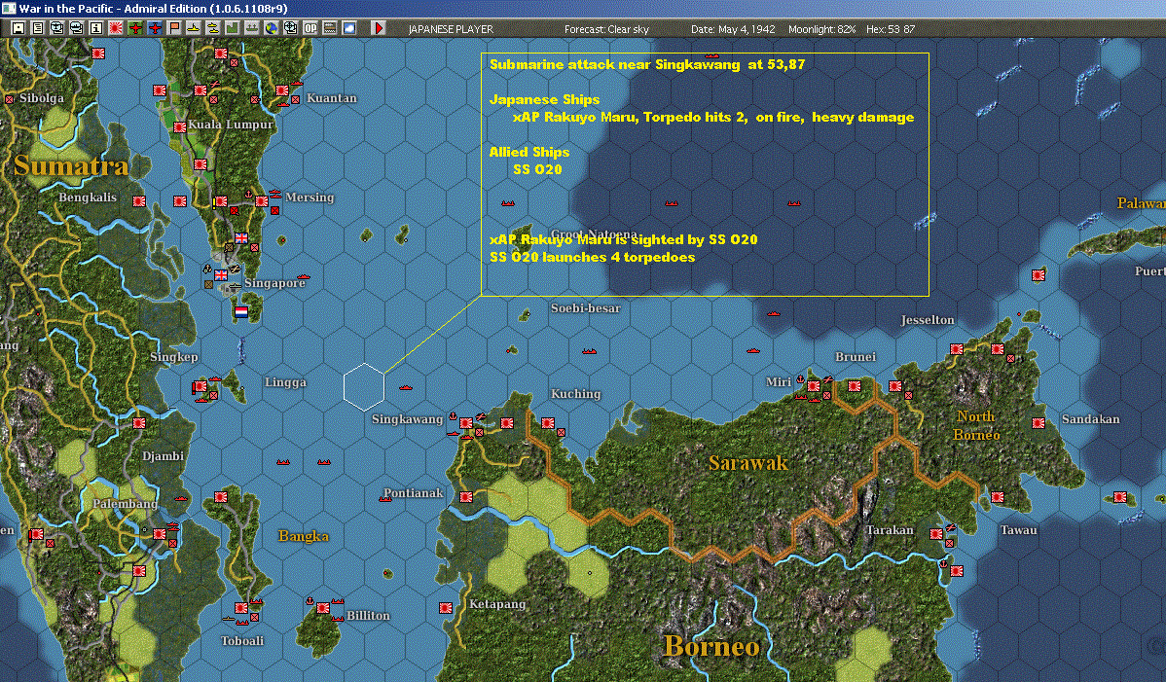
Task: Open the document list toolbar icon
Action: (x=37, y=28)
